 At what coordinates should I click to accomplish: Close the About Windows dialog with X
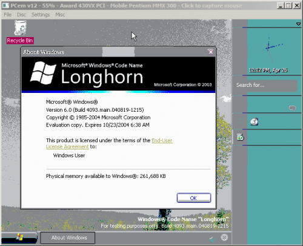(211, 52)
